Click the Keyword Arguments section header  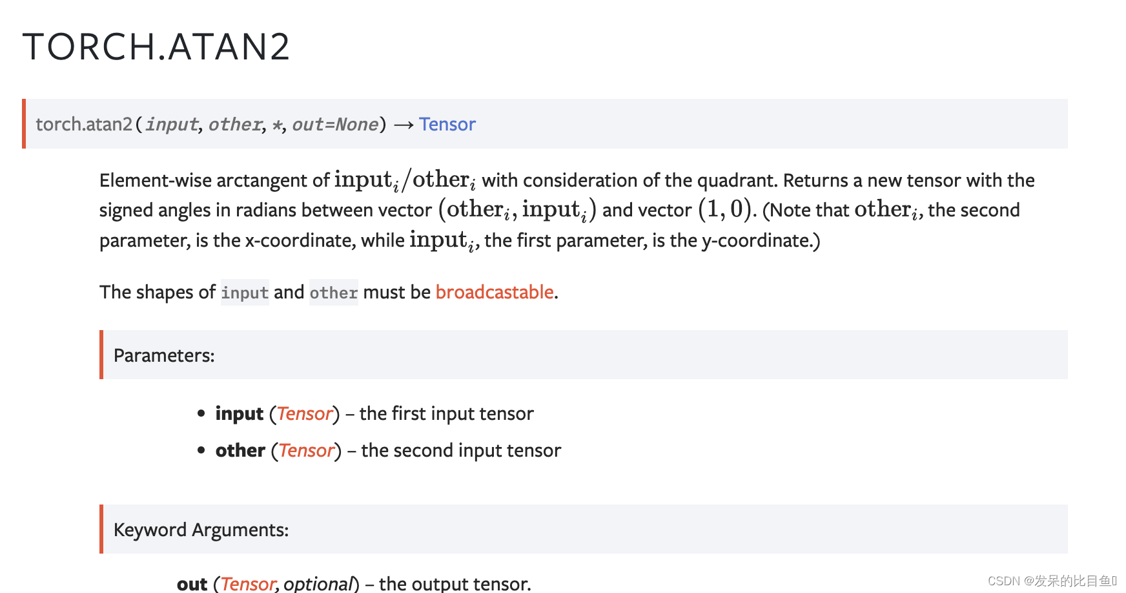[x=201, y=530]
